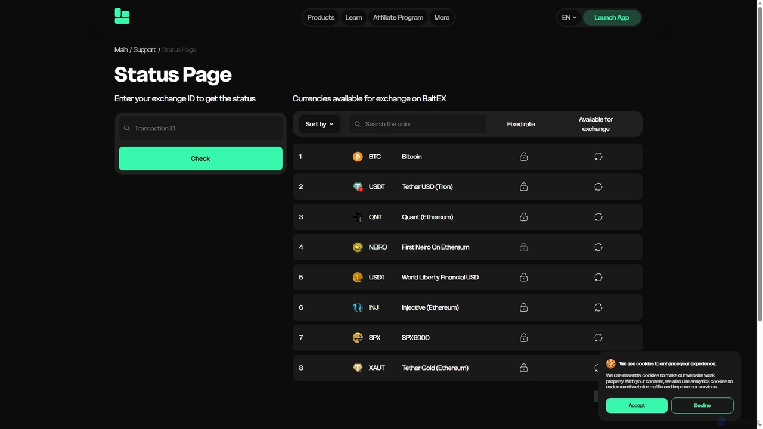Click the search magnifier in the Transaction ID field
Image resolution: width=763 pixels, height=429 pixels.
pos(126,129)
